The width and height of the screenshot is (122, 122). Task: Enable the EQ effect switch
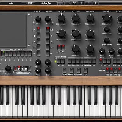tap(86, 71)
